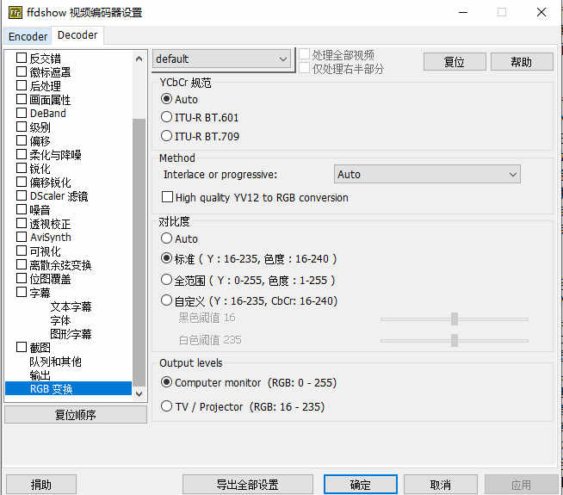
Task: Select 图形字幕 in the list
Action: click(71, 334)
